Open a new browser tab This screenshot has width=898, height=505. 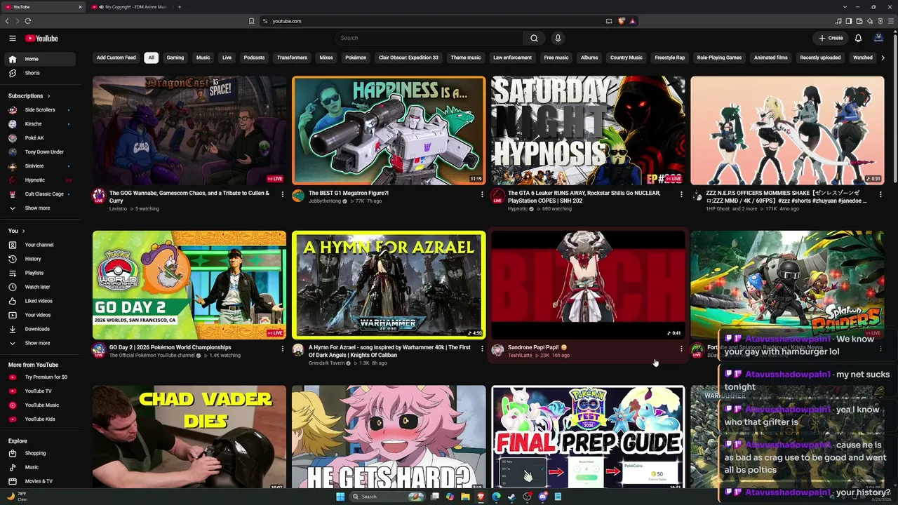(x=180, y=7)
